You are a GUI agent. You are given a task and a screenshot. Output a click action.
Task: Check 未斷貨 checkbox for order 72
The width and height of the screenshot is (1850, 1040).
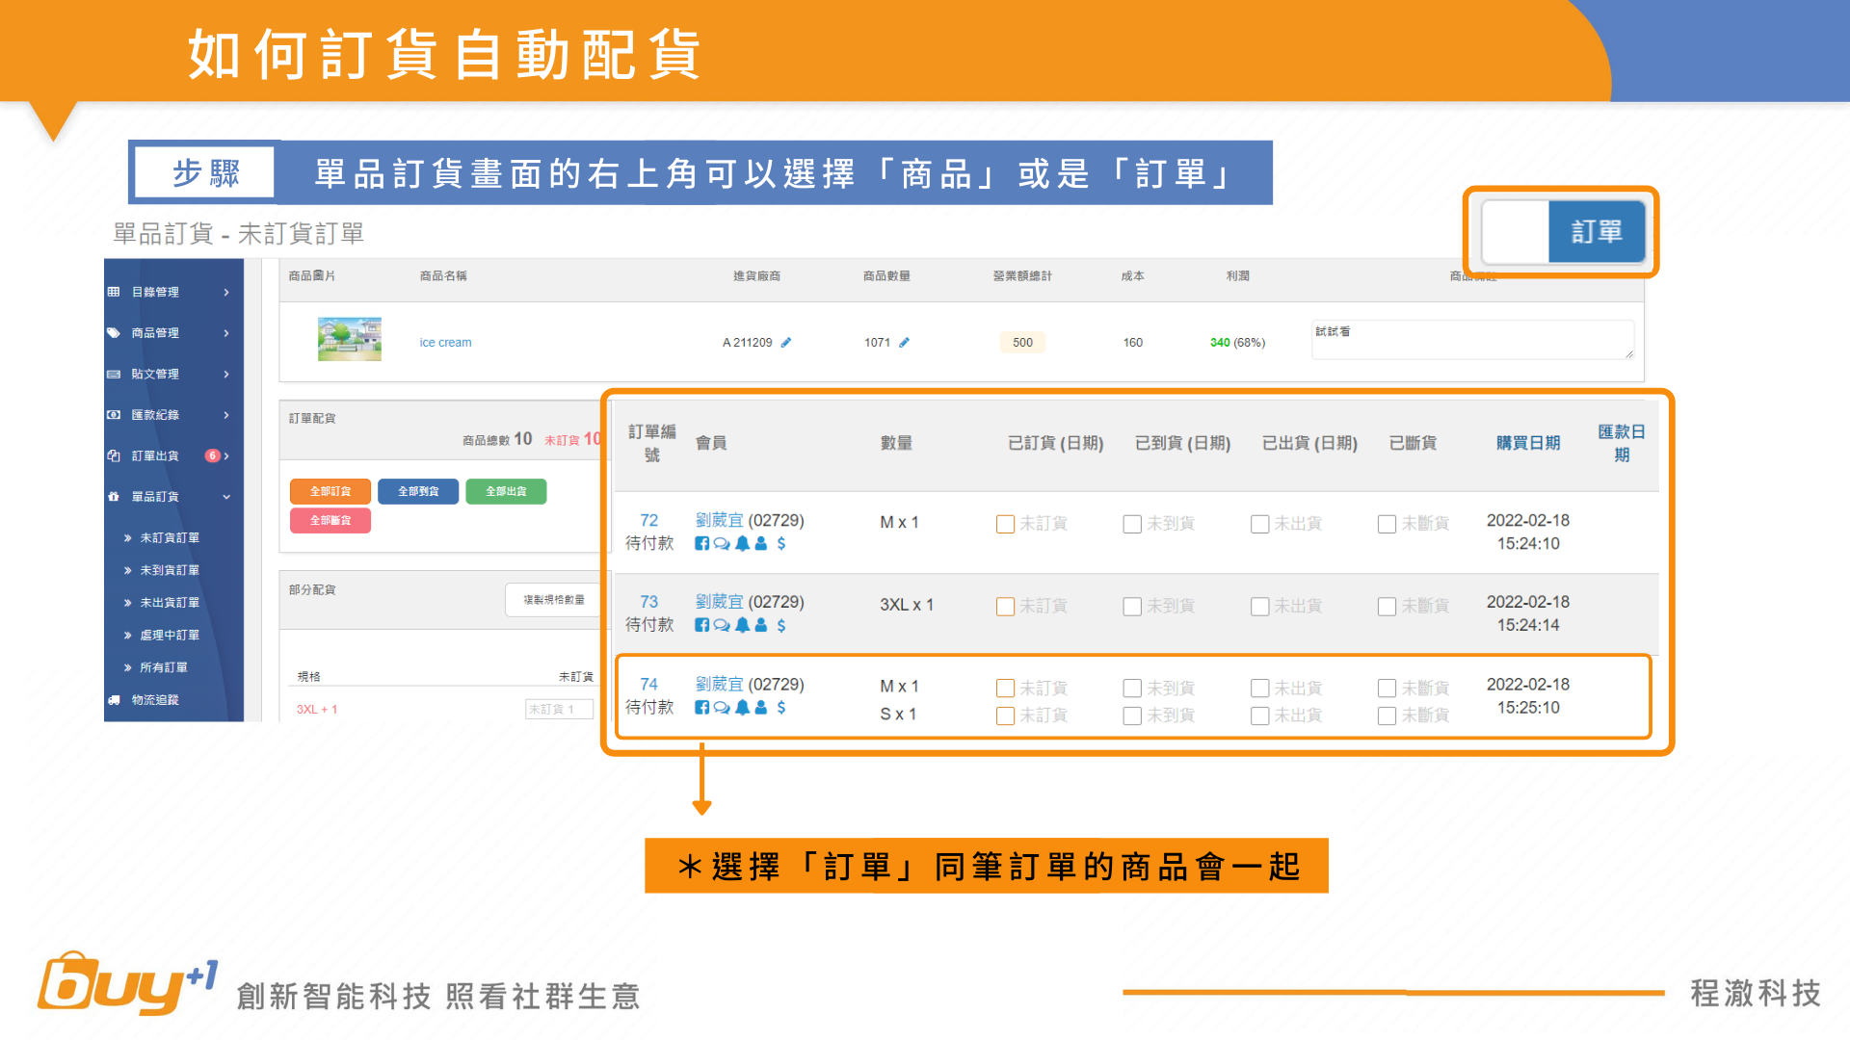[1387, 524]
